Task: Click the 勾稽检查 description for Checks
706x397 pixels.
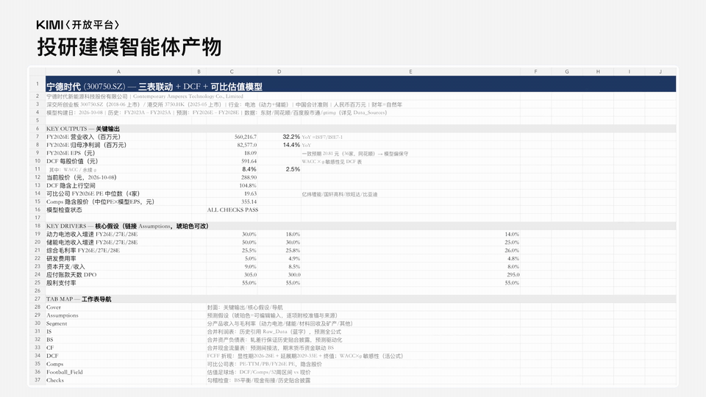Action: coord(259,380)
